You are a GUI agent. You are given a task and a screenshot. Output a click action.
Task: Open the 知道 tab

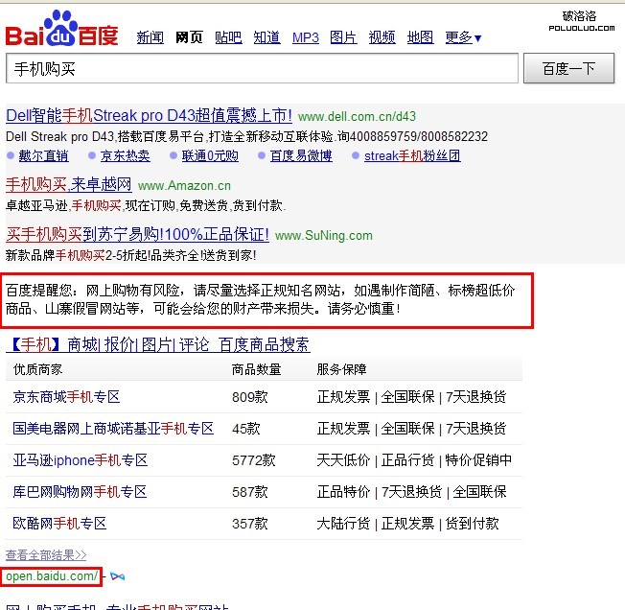(x=267, y=37)
